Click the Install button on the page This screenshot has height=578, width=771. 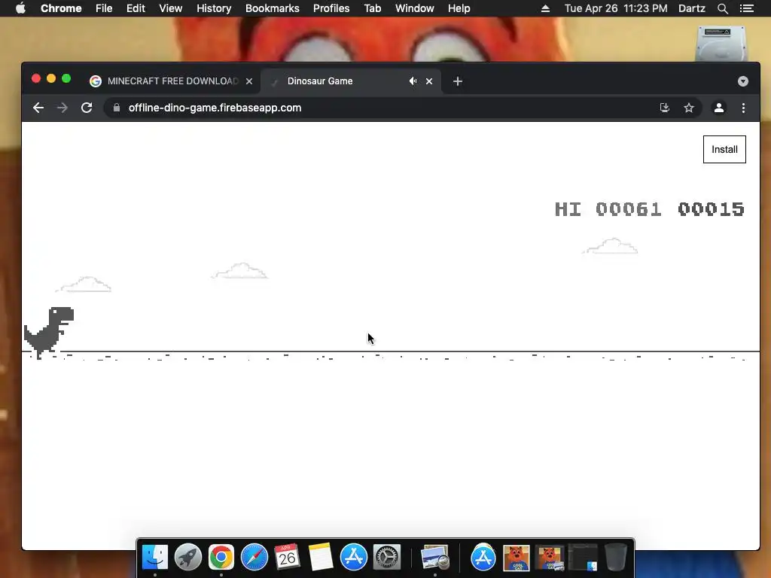[x=724, y=150]
